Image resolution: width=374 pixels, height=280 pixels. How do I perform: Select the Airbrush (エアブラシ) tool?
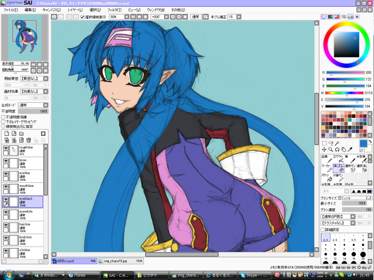click(338, 159)
